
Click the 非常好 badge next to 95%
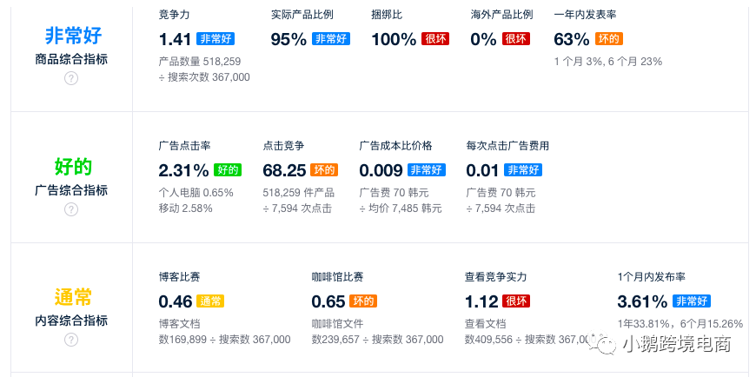point(331,39)
